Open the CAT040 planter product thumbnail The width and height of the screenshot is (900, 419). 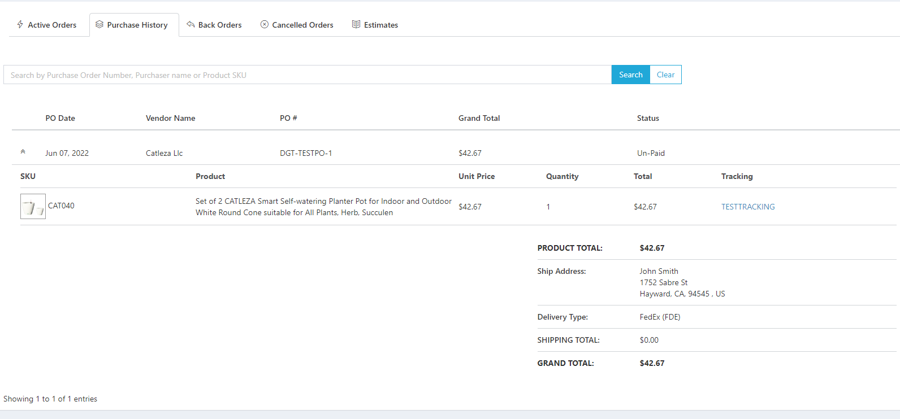tap(33, 207)
